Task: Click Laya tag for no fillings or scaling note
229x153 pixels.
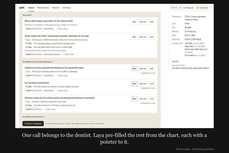Action: pyautogui.click(x=29, y=105)
